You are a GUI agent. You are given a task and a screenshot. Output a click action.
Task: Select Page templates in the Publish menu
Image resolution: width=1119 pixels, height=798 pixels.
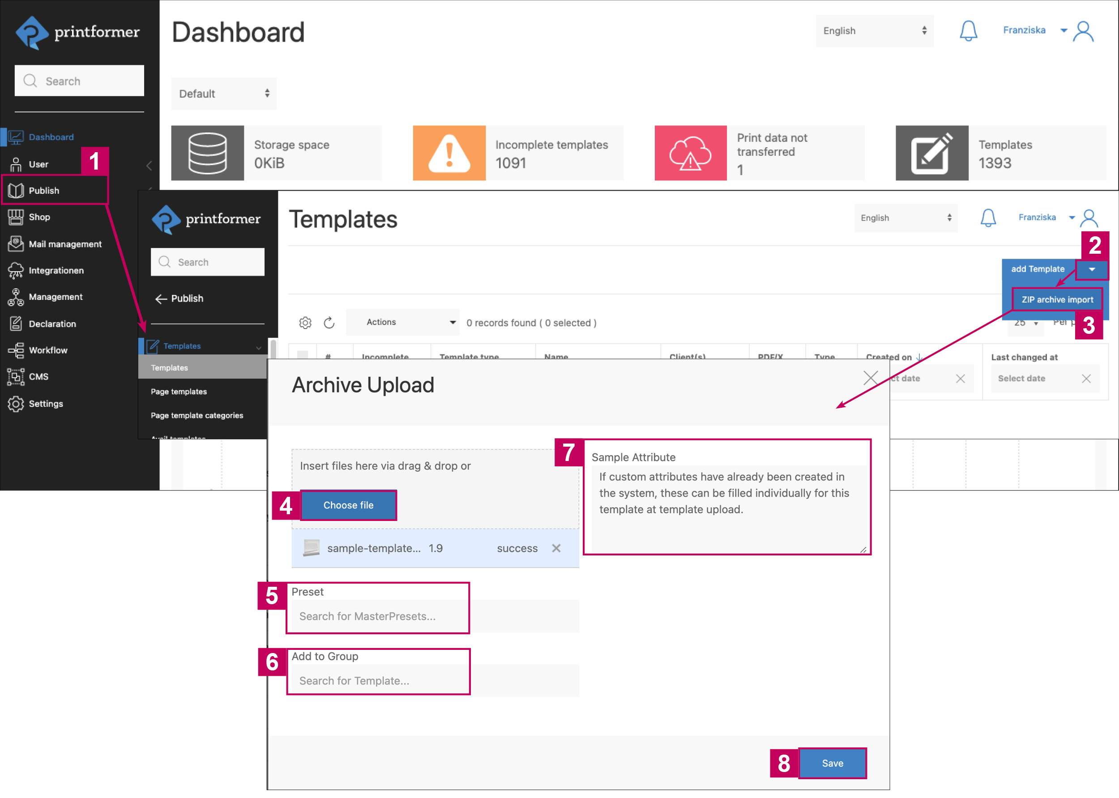click(x=179, y=392)
